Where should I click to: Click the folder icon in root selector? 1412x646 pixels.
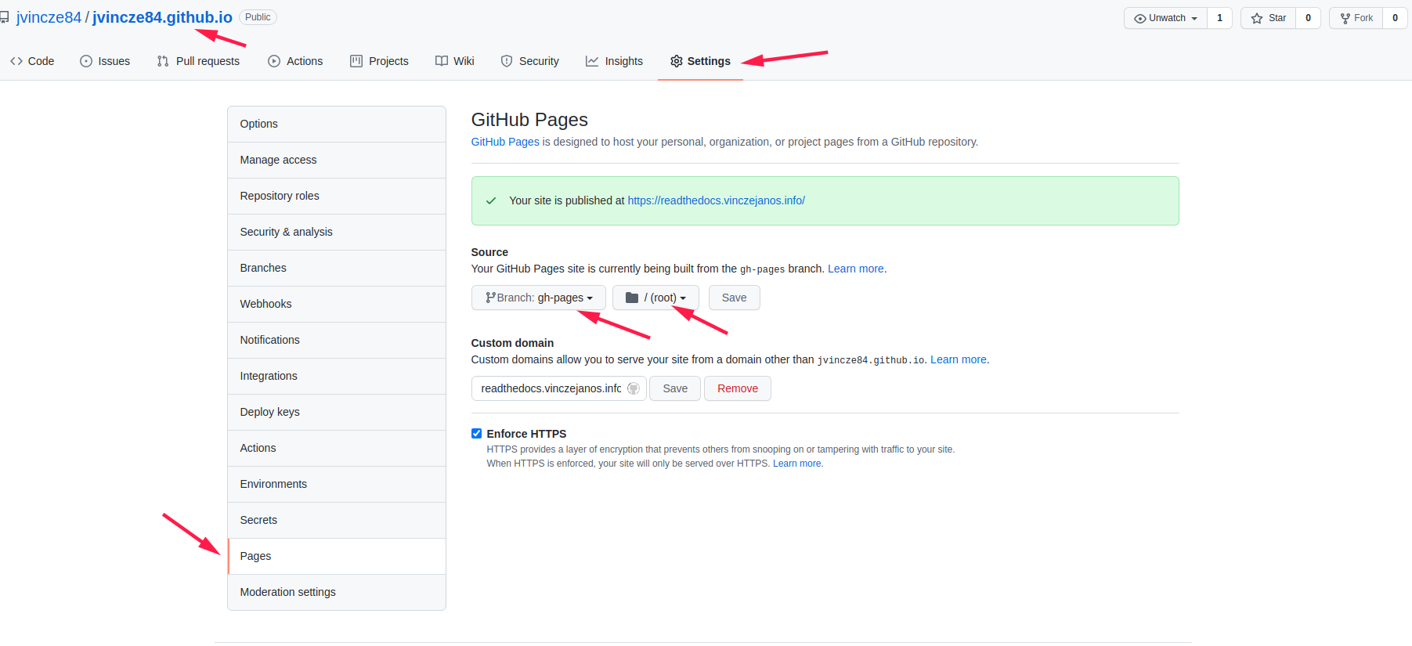[x=632, y=298]
